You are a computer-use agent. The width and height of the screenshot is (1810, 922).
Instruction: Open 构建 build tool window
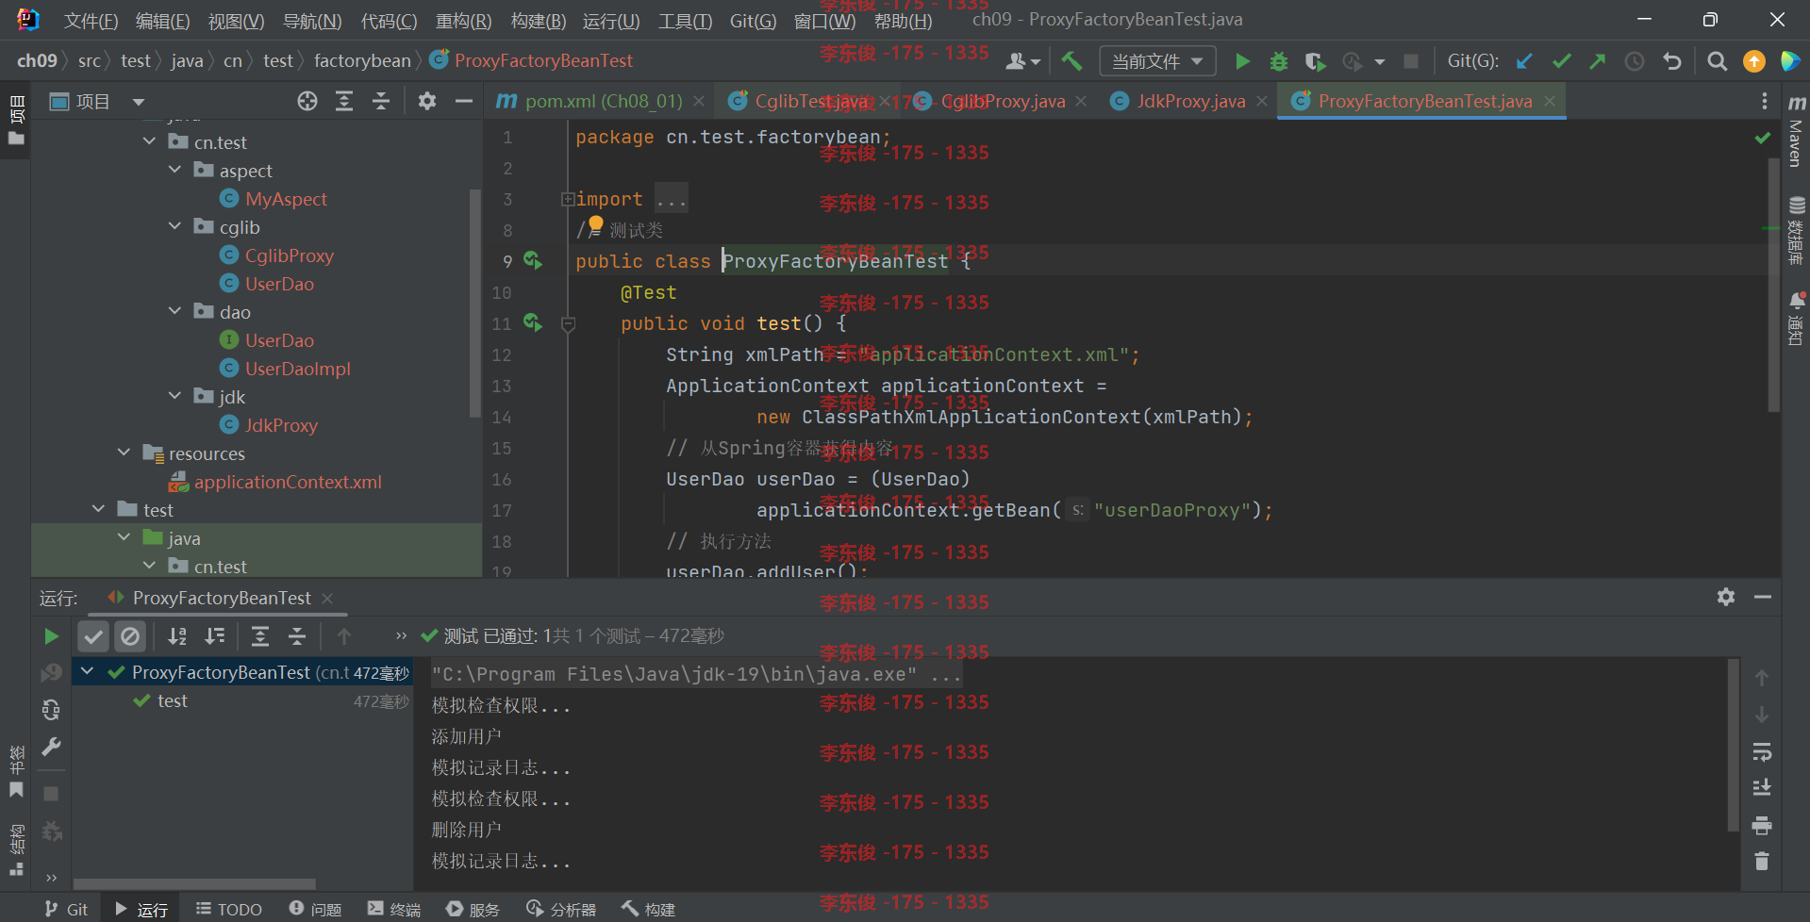[x=648, y=909]
